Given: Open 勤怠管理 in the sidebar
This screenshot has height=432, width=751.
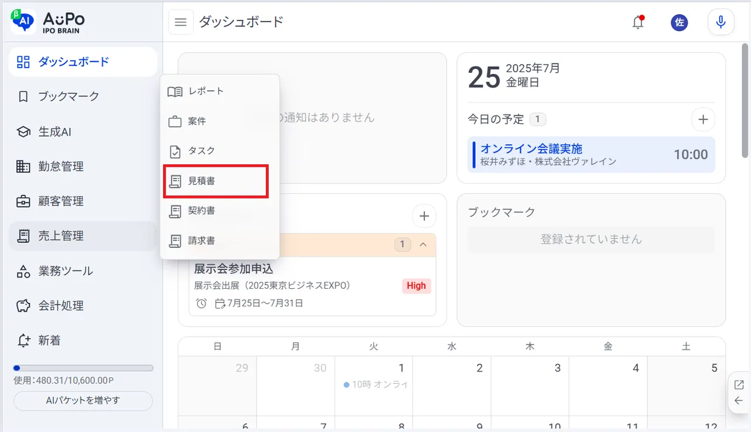Looking at the screenshot, I should pos(83,166).
